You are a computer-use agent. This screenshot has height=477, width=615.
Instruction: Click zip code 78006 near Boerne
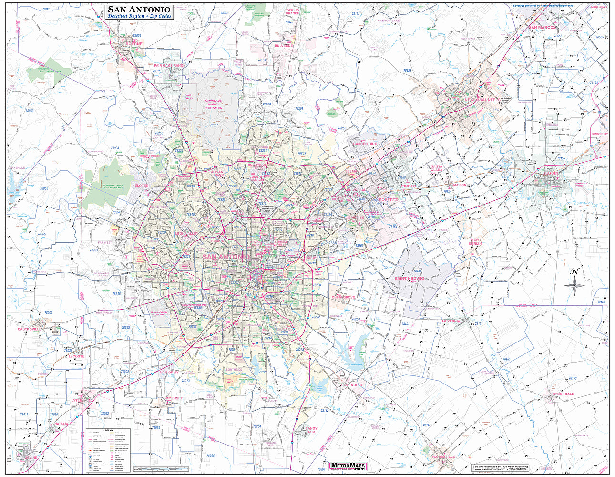pos(137,36)
